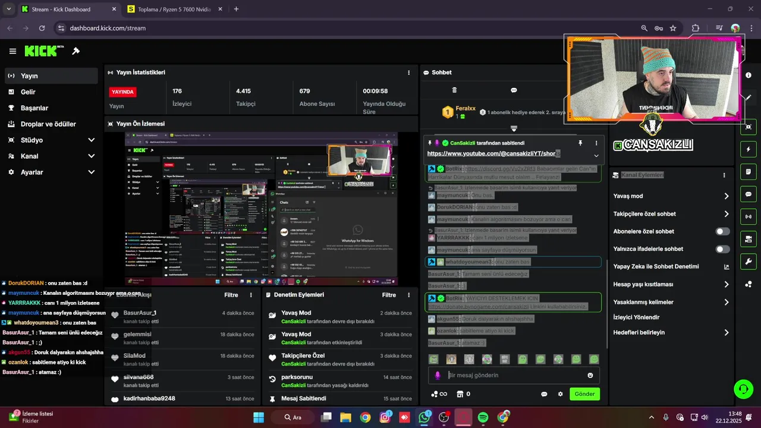
Task: Switch to Toplama / Ryzen 5 7600 tab
Action: pos(173,10)
